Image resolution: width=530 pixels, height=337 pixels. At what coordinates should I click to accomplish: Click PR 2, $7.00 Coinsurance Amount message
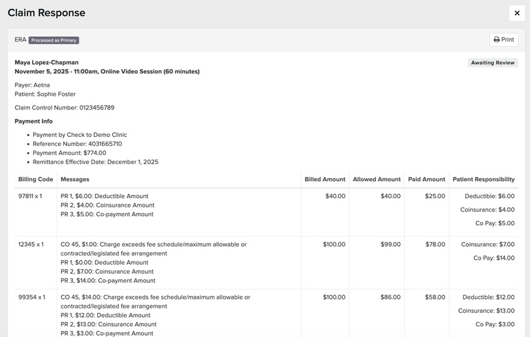107,272
